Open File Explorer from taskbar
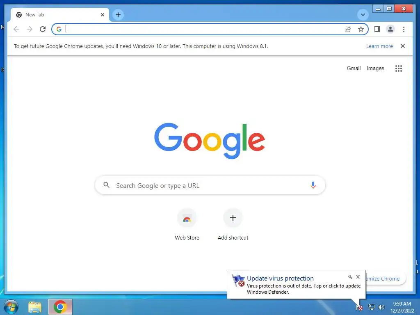This screenshot has height=315, width=420. 35,307
